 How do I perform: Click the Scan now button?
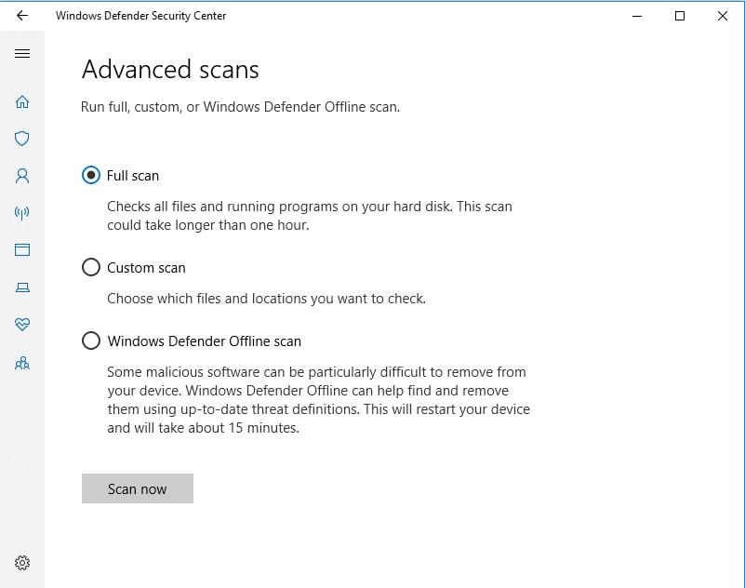138,488
